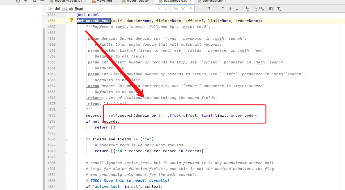Image resolution: width=345 pixels, height=190 pixels.
Task: Switch to odoo/models.py tab
Action: [x=174, y=1]
